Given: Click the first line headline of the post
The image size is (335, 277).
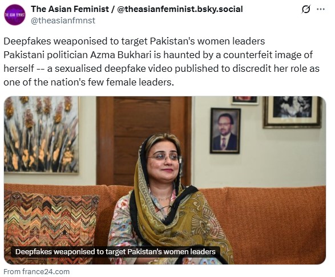Looking at the screenshot, I should (x=134, y=41).
